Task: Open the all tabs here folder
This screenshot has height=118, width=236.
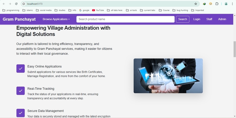Action: 115,10
